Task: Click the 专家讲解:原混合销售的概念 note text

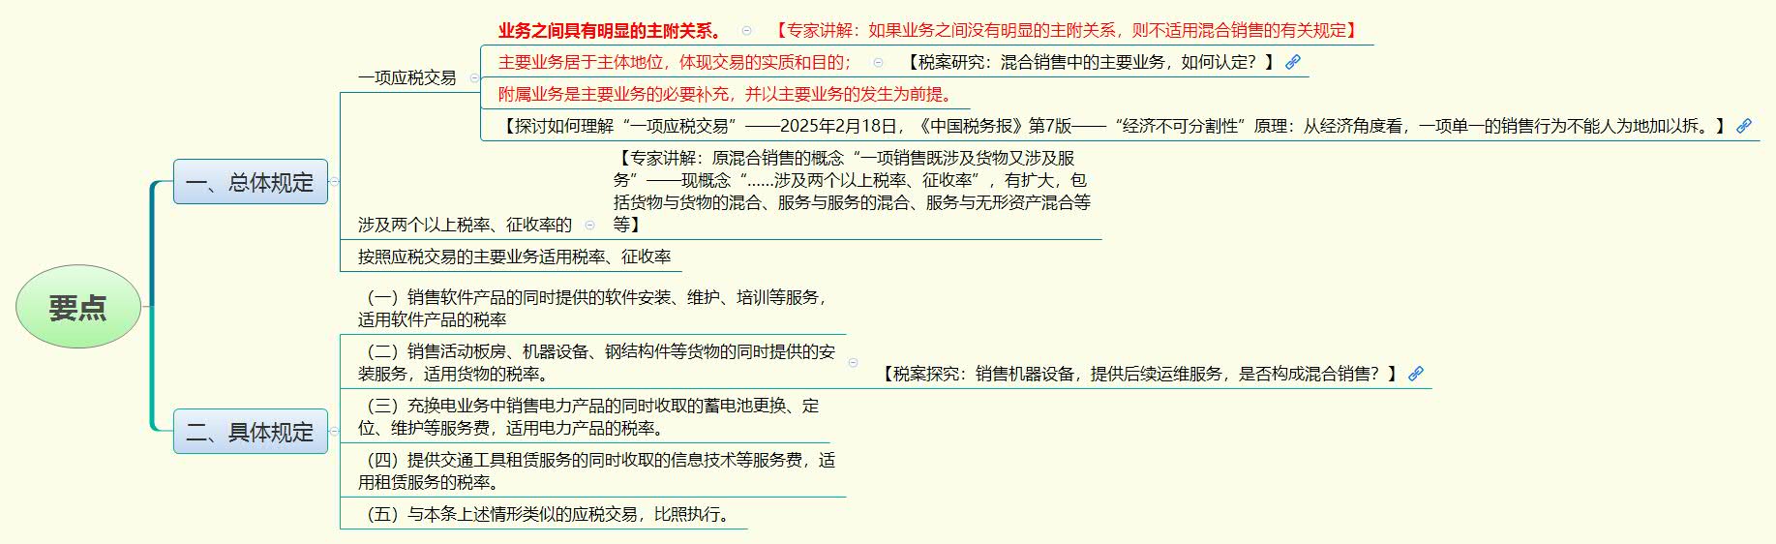Action: click(852, 191)
